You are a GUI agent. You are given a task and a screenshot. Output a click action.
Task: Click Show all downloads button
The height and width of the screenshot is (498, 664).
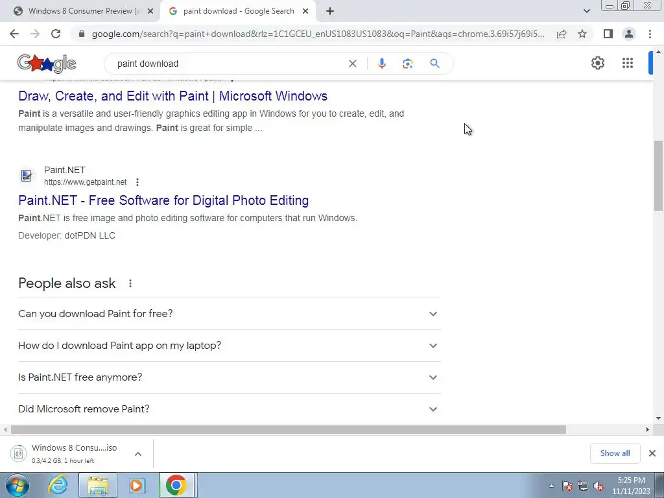[615, 453]
